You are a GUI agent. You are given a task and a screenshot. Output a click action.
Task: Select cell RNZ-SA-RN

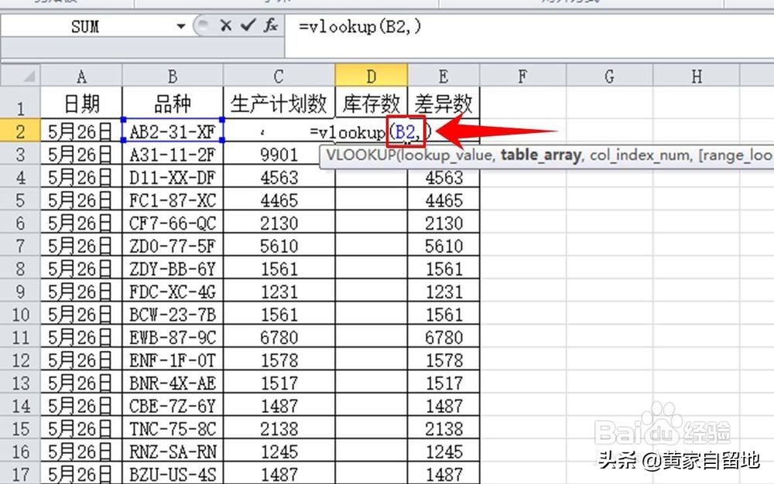click(x=173, y=451)
